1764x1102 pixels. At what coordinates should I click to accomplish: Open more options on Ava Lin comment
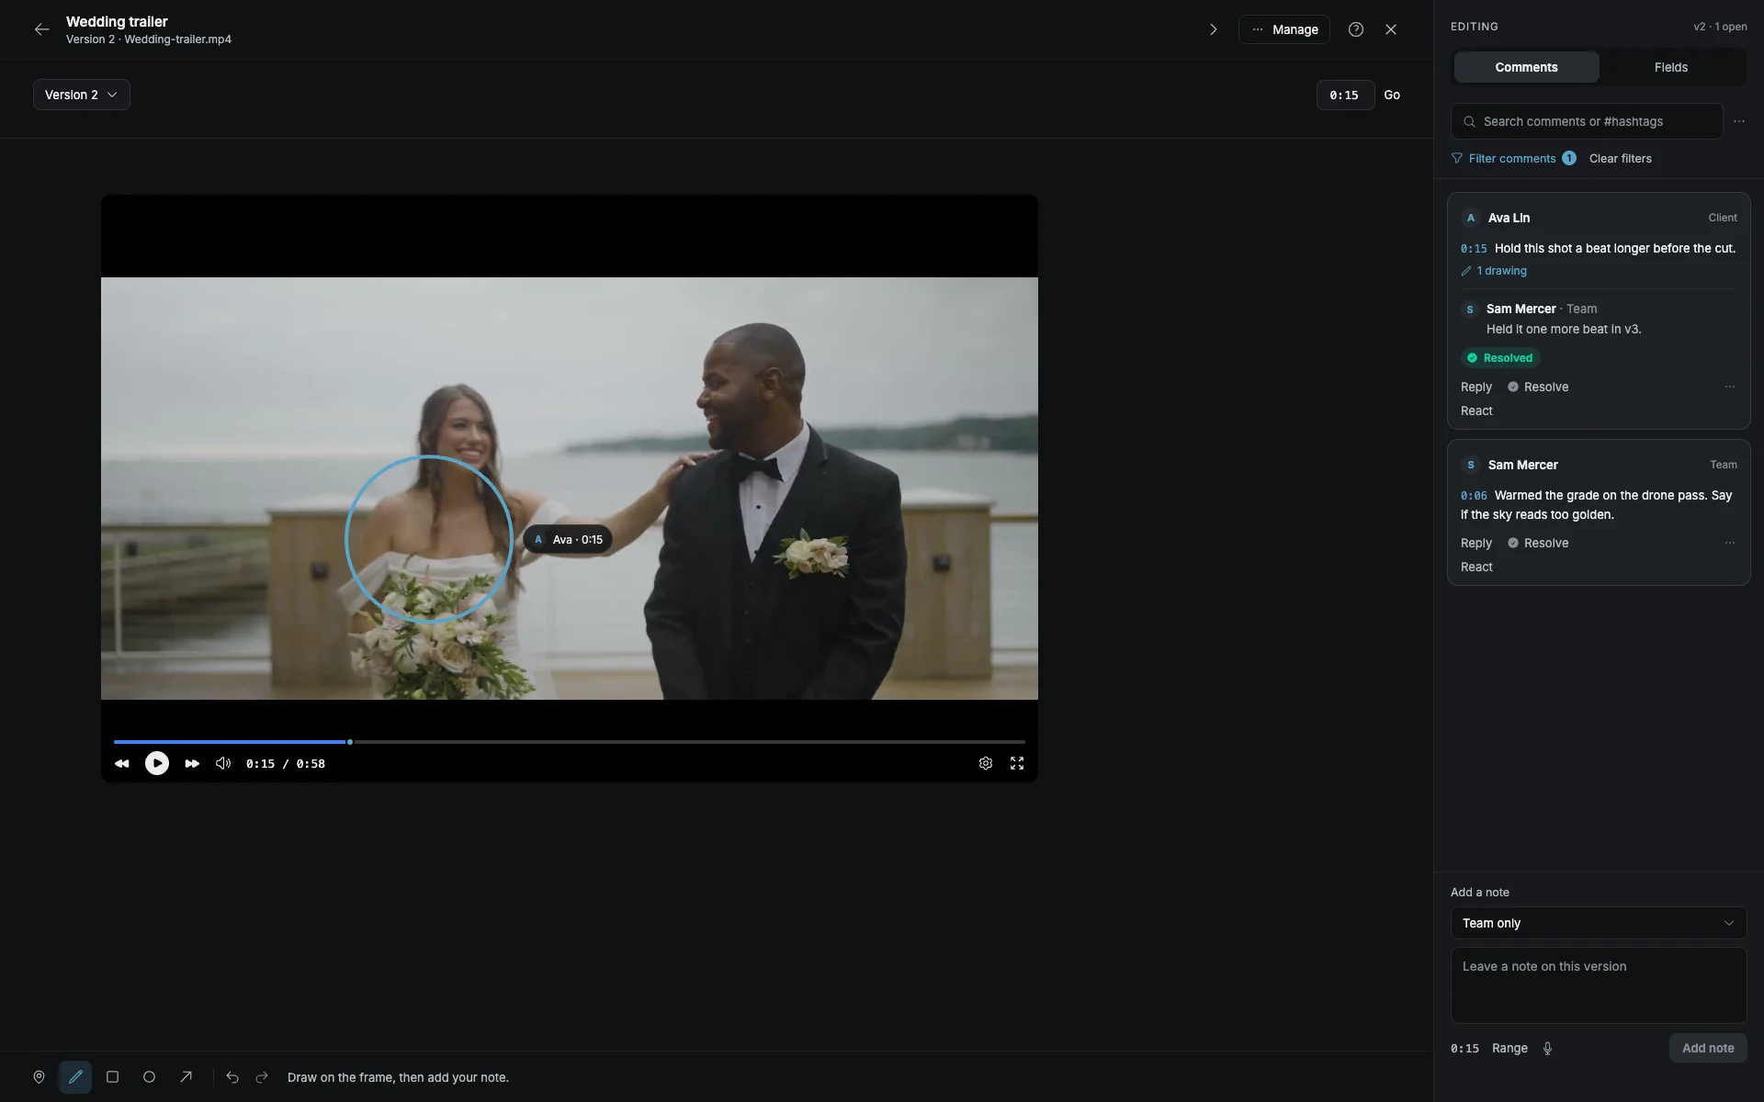(x=1730, y=387)
